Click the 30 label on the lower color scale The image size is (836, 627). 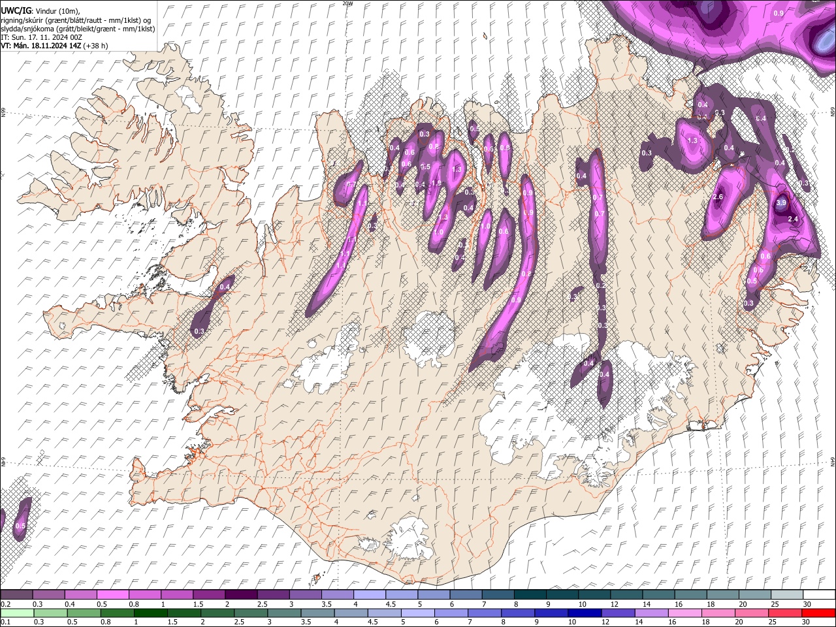pos(807,622)
